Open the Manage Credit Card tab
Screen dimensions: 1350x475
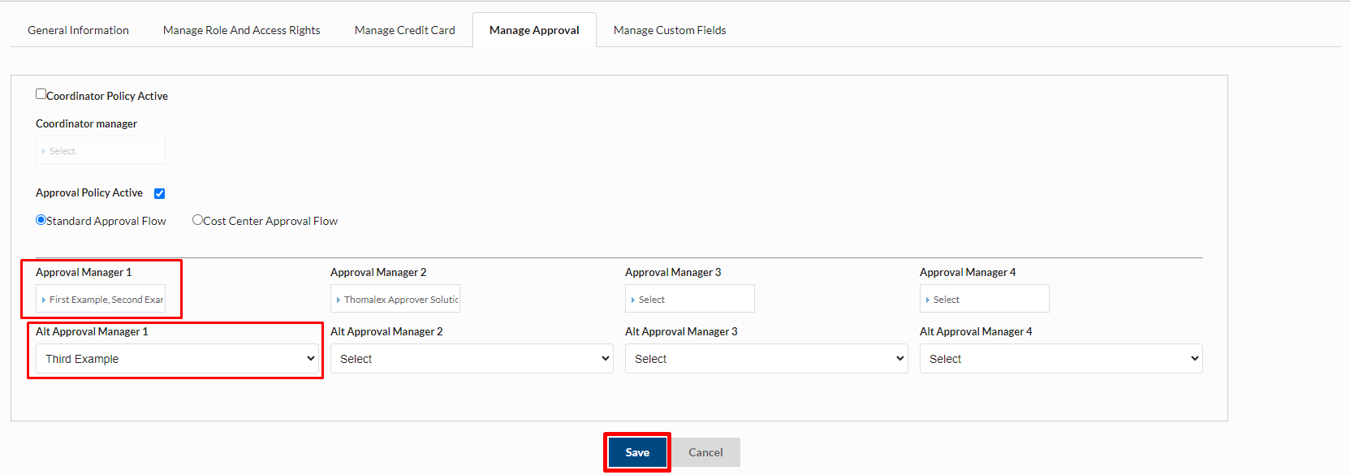coord(404,30)
